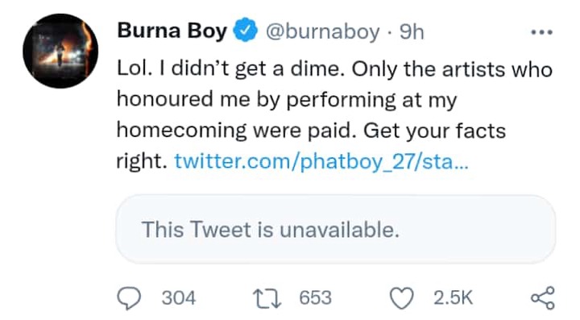Click the 2.5K likes count
The image size is (580, 320).
click(453, 297)
